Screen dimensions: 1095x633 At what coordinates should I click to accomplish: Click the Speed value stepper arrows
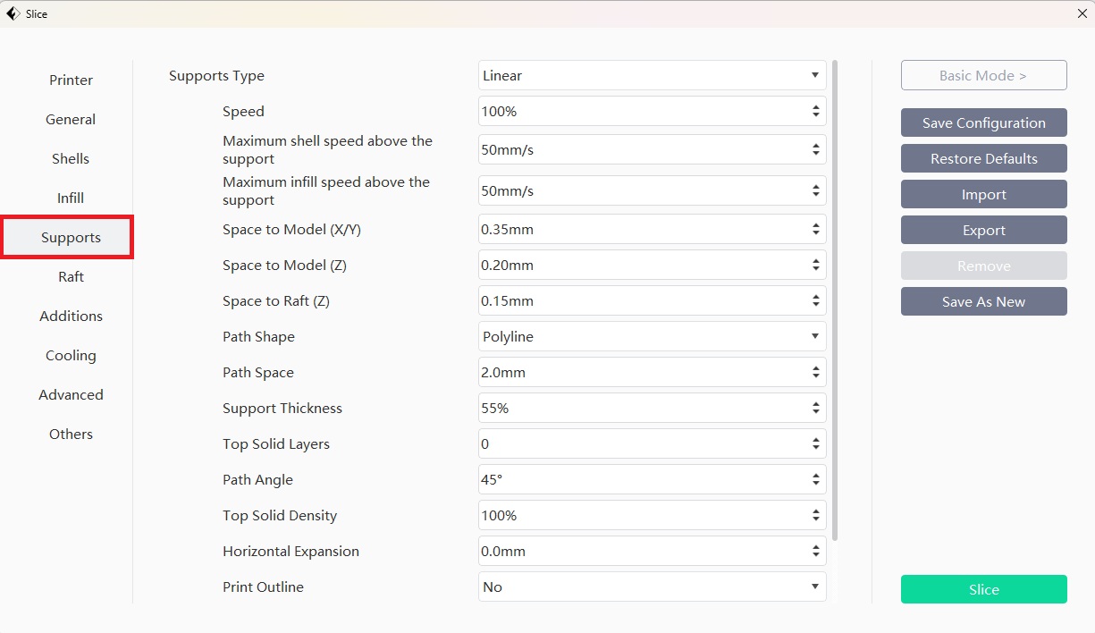click(815, 112)
